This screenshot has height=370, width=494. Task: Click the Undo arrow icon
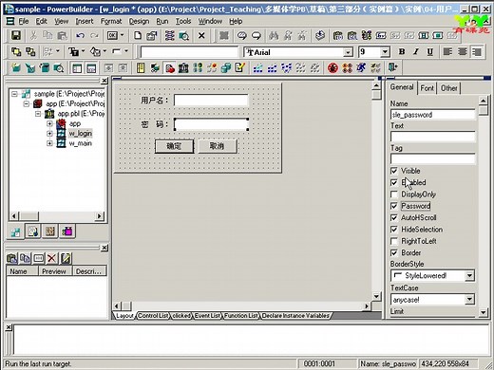pos(80,35)
